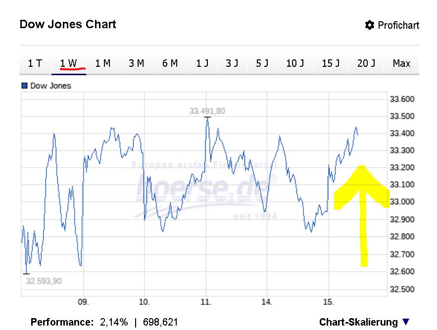Select the 1 W time range tab

pos(68,63)
